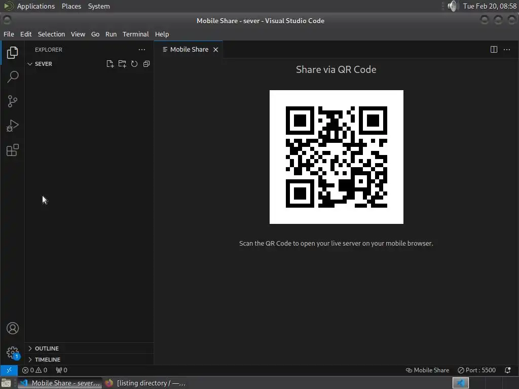
Task: Open the Source Control view
Action: (12, 101)
